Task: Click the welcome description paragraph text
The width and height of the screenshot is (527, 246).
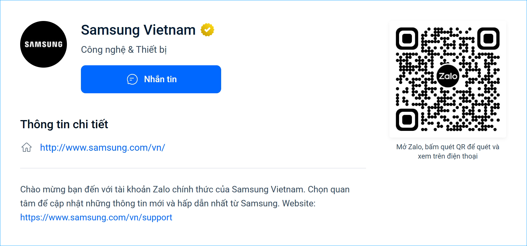Action: click(x=184, y=197)
